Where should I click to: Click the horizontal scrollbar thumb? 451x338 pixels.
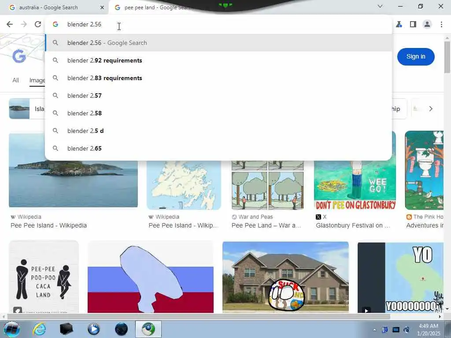click(199, 317)
